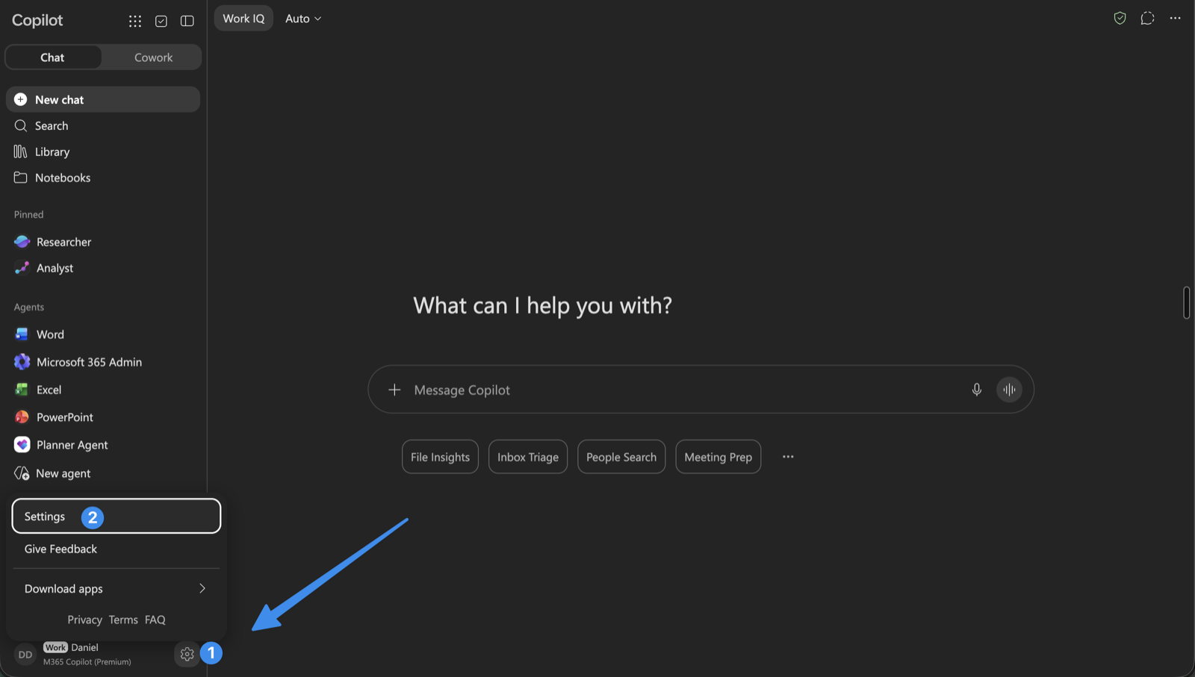Create a New agent
Viewport: 1195px width, 677px height.
[103, 473]
